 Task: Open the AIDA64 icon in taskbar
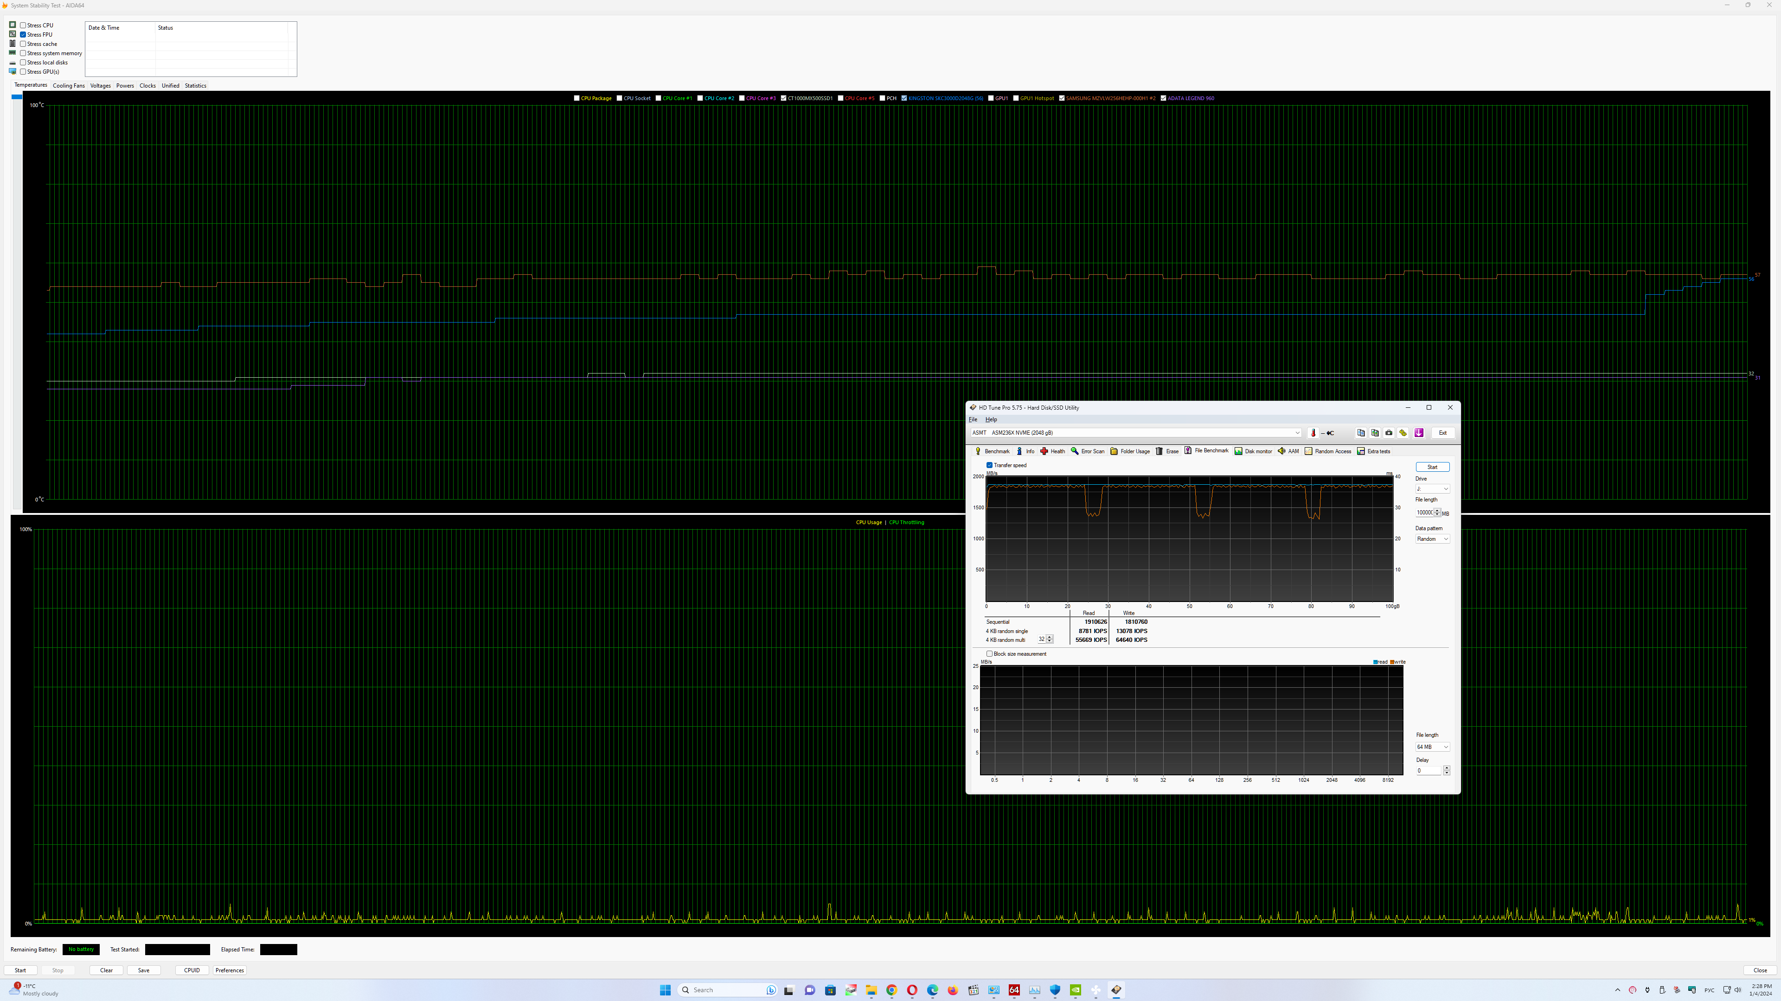(x=1014, y=990)
